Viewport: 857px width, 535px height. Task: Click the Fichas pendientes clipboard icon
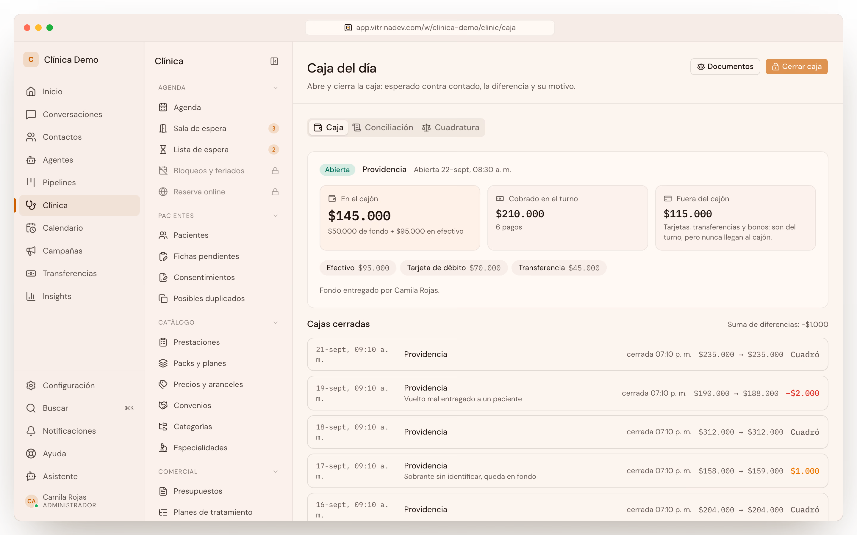(x=163, y=256)
